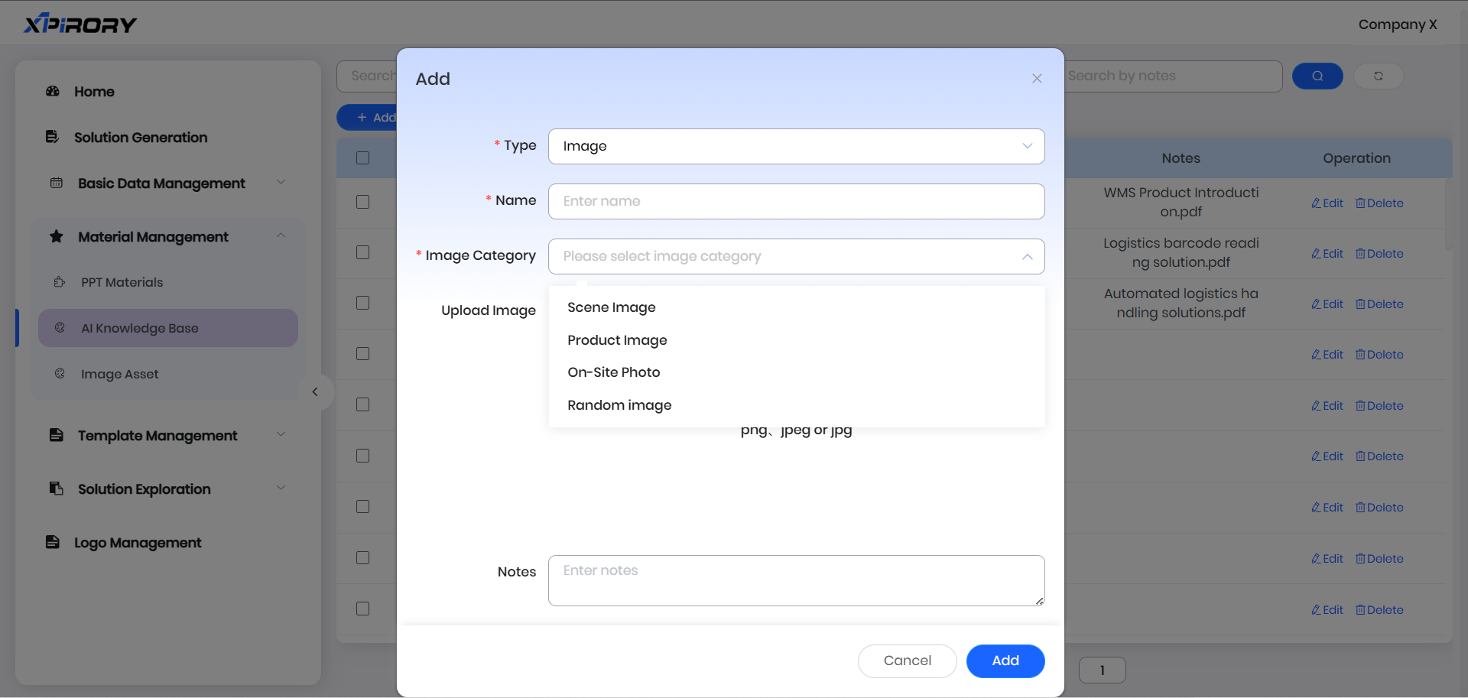Check the last visible row checkbox
The width and height of the screenshot is (1468, 698).
coord(362,609)
